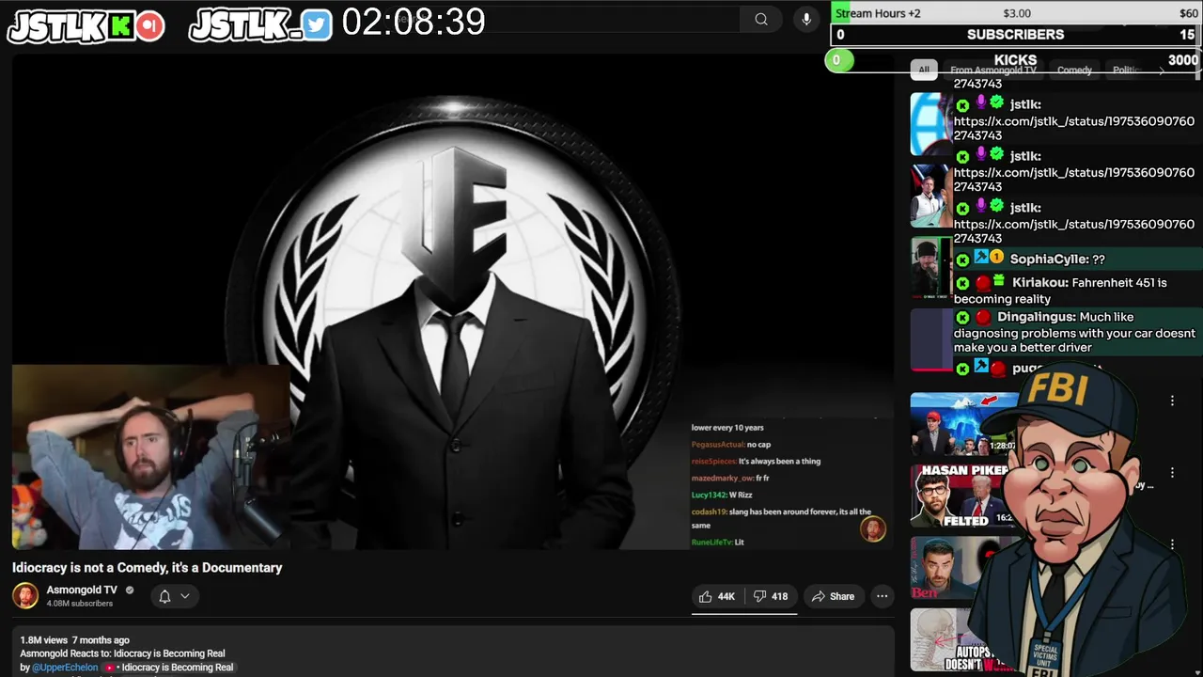Open the Asmongold TV channel name link
This screenshot has width=1203, height=677.
pyautogui.click(x=82, y=590)
